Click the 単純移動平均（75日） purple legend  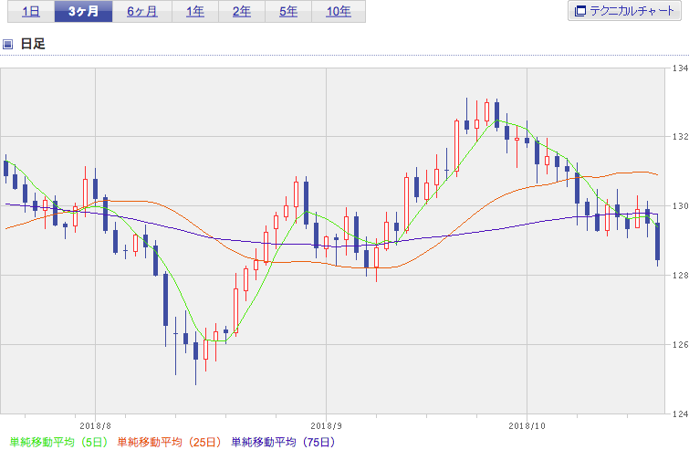[284, 442]
